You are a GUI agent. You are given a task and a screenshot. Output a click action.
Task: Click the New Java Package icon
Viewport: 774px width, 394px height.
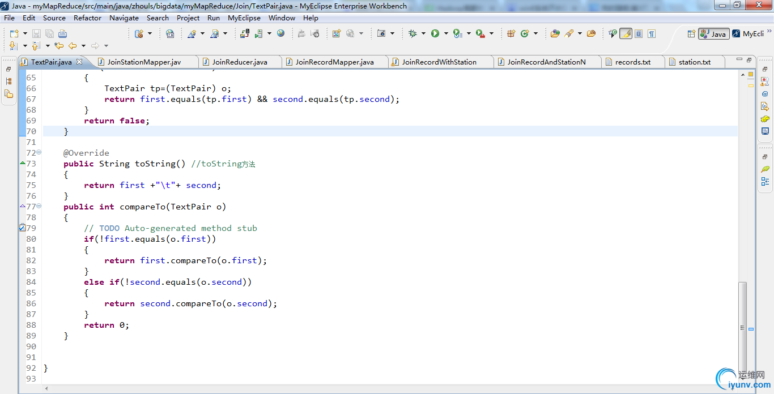click(511, 34)
